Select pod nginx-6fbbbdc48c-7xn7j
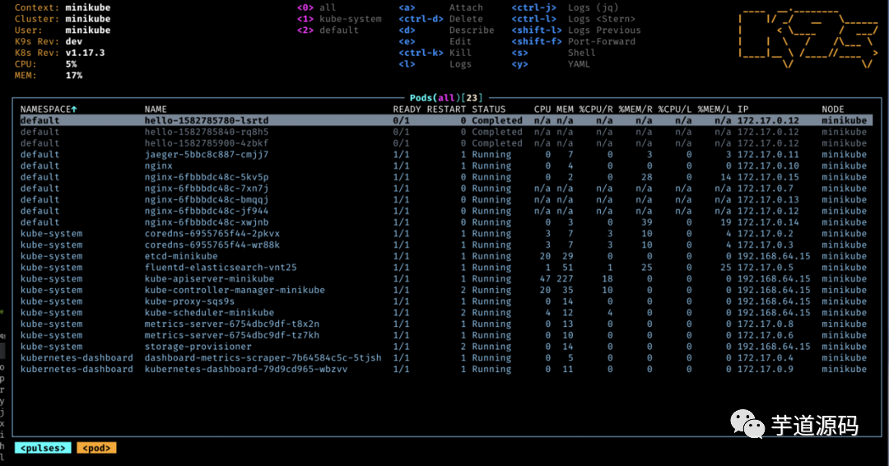The width and height of the screenshot is (889, 466). pos(446,189)
